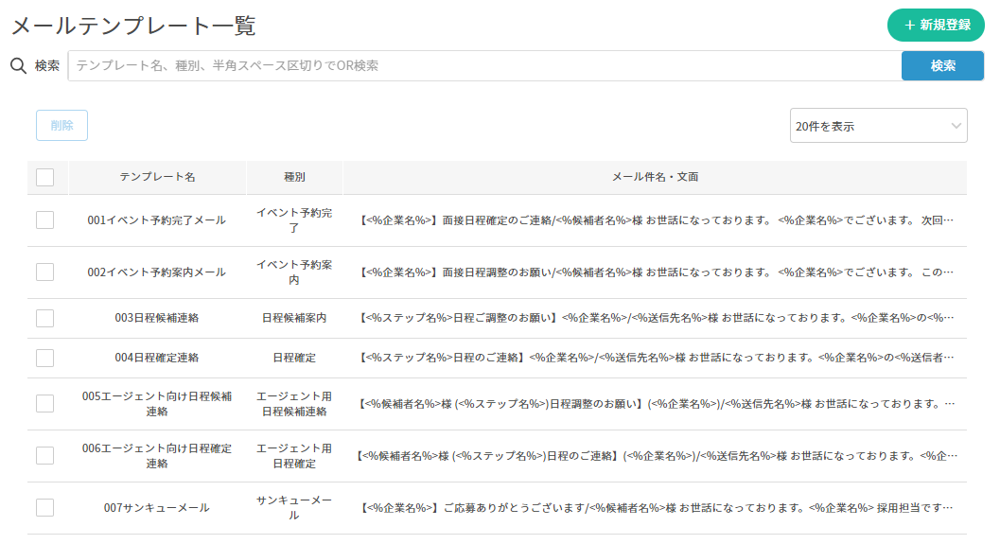
Task: Click the 004日程確定連絡 mail subject text
Action: pyautogui.click(x=657, y=359)
